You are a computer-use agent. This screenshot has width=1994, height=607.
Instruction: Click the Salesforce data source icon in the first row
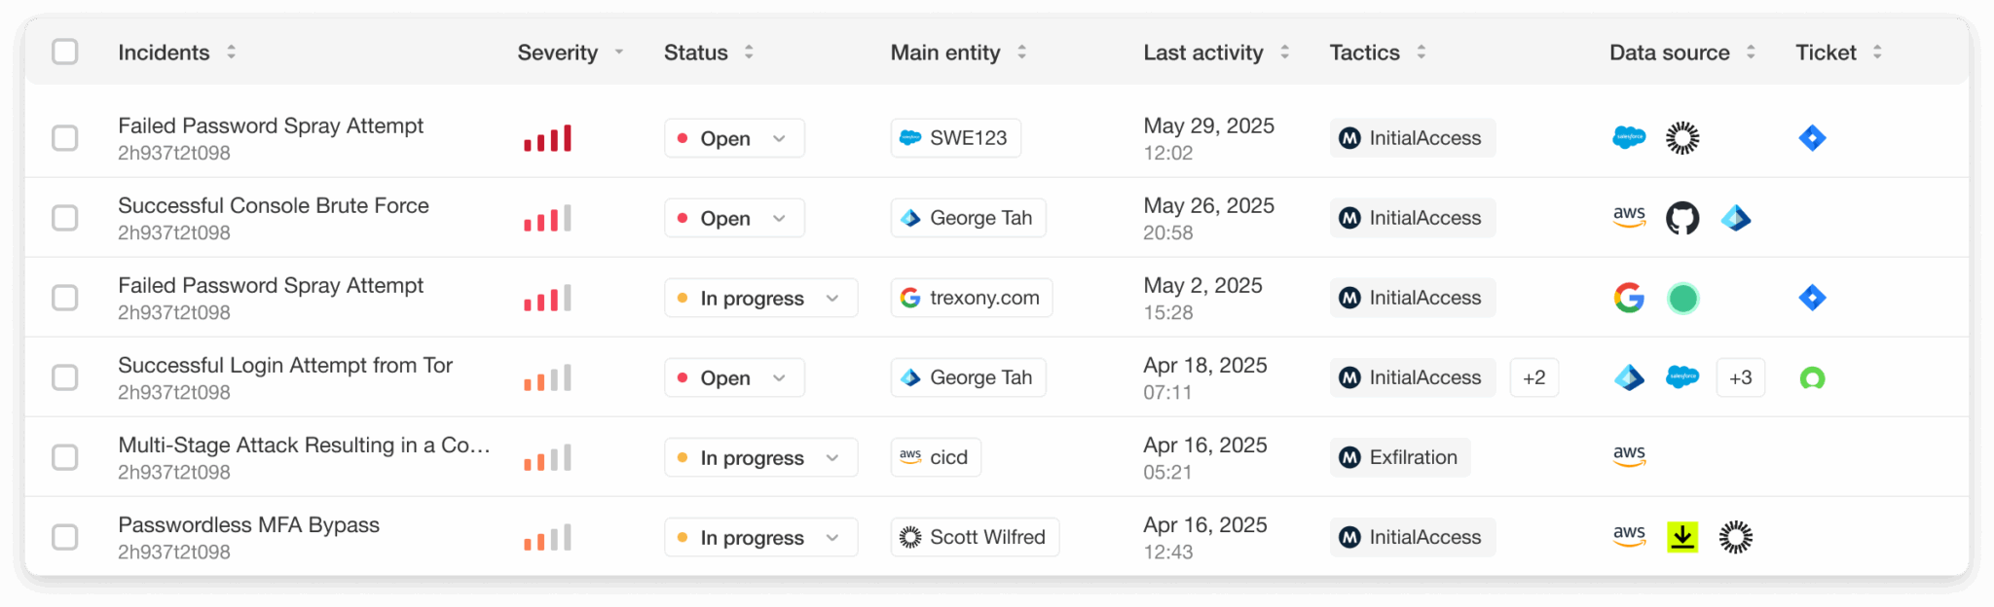tap(1629, 138)
